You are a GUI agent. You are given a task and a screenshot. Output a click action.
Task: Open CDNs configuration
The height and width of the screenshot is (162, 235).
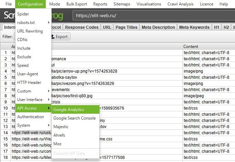click(33, 40)
